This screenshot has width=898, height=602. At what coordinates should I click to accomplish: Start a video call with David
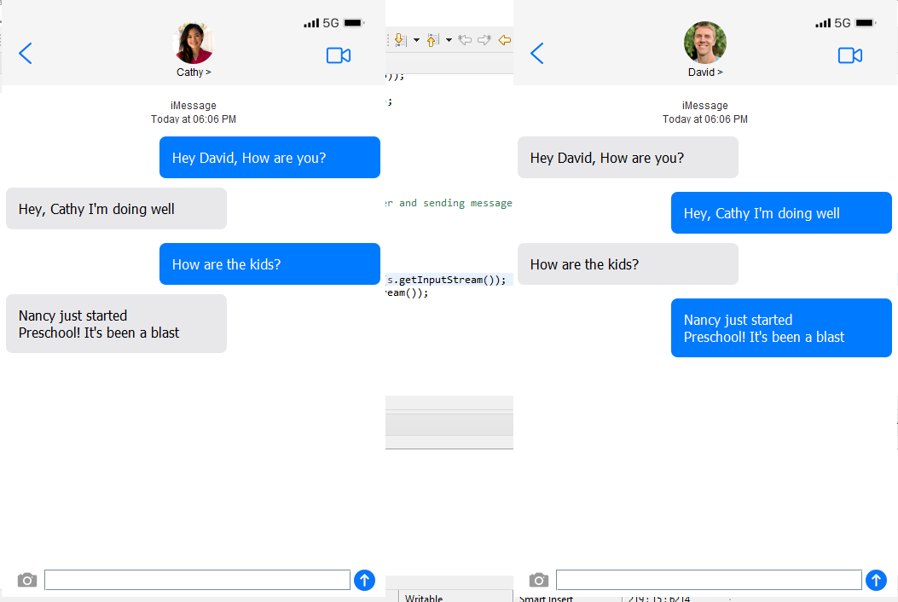pyautogui.click(x=850, y=55)
